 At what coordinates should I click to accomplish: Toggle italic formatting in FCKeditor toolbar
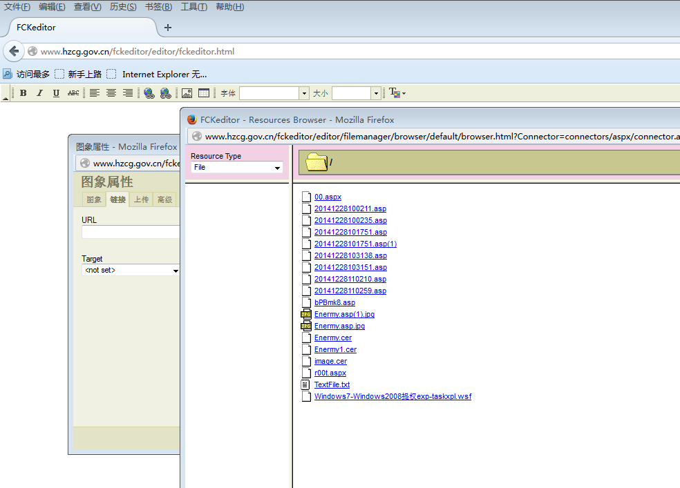coord(39,93)
